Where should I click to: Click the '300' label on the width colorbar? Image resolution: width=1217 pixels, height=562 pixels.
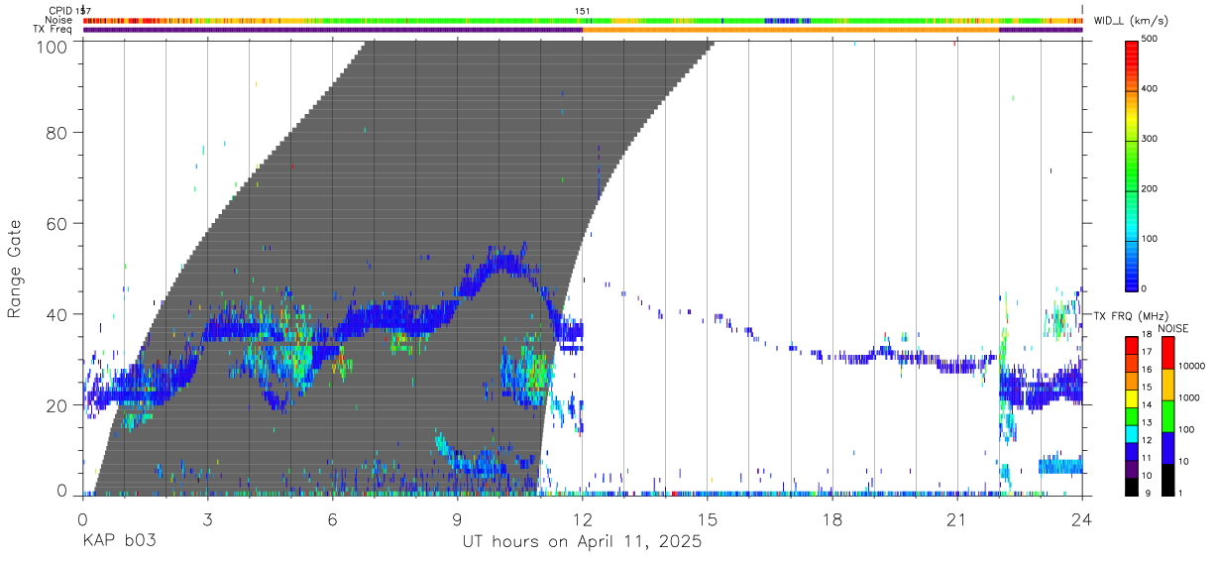point(1152,139)
